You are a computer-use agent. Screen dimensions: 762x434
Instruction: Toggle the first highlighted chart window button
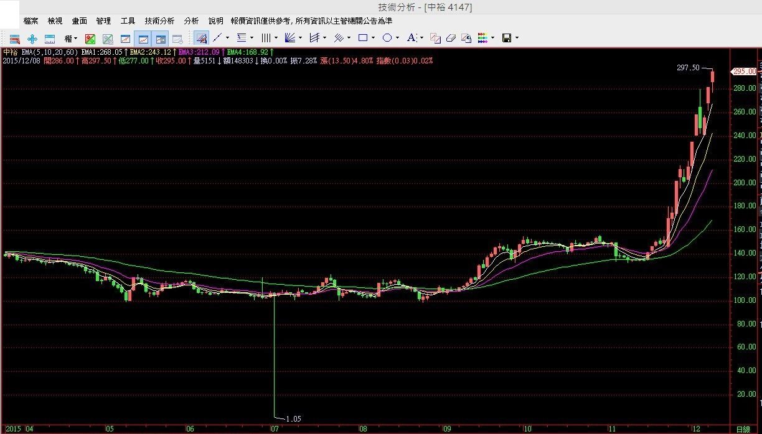click(x=143, y=39)
